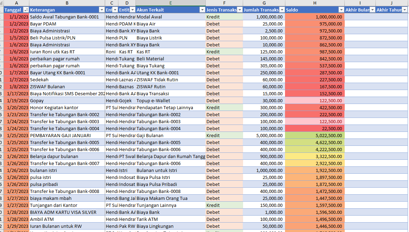Viewport: 409px width, 232px height.
Task: Click the 'pulsa pribadi' cell
Action: pos(67,184)
